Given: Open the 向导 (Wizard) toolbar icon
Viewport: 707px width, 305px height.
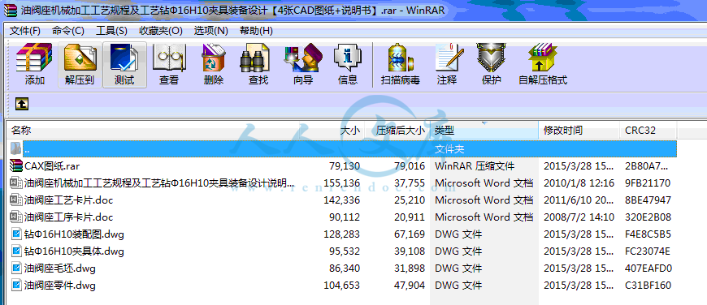Looking at the screenshot, I should [303, 58].
